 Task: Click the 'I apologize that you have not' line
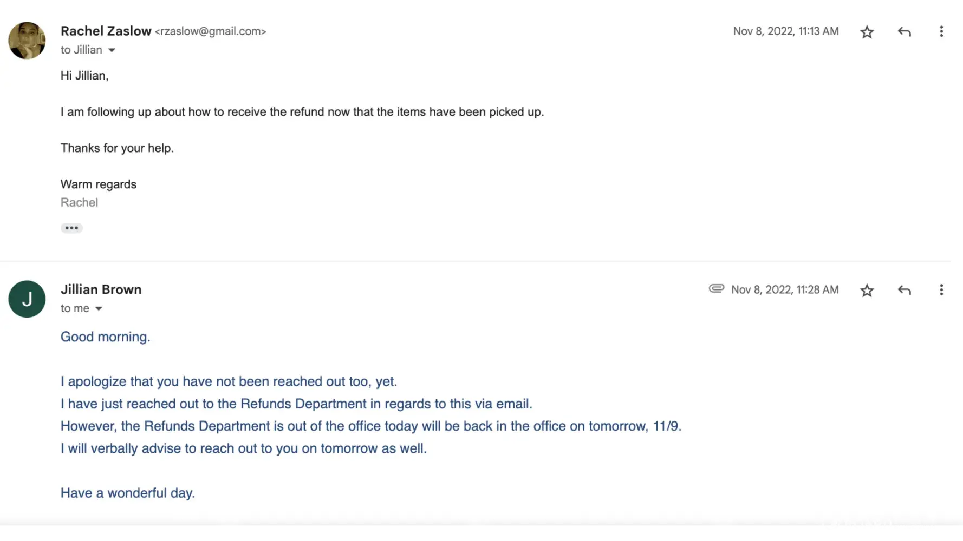click(229, 381)
